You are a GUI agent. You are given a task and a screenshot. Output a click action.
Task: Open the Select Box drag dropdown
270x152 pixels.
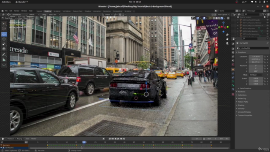tap(54, 15)
